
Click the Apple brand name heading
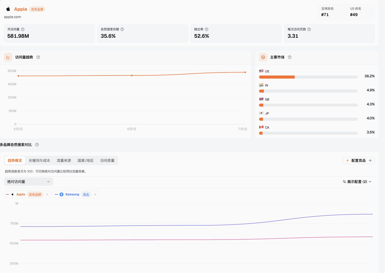pos(21,9)
